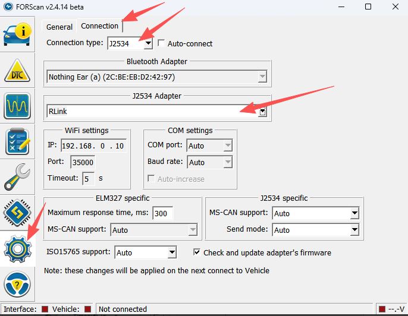This screenshot has width=408, height=316.
Task: Click the WiFi Port input field
Action: tap(83, 162)
